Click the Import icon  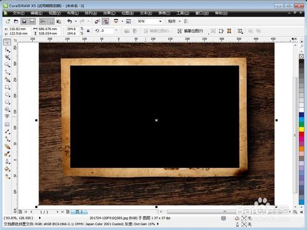(x=98, y=21)
